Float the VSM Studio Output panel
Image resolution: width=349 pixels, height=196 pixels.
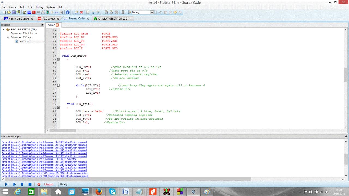(346, 136)
